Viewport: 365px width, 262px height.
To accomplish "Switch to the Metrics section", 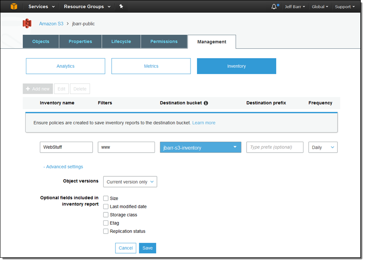I will pyautogui.click(x=151, y=66).
